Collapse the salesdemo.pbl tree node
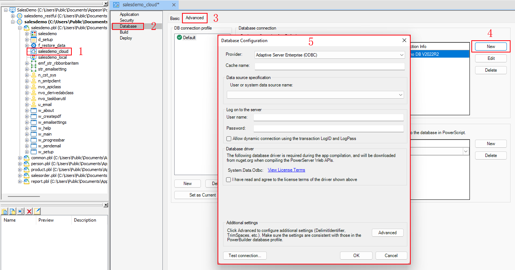This screenshot has height=270, width=515. pyautogui.click(x=20, y=28)
